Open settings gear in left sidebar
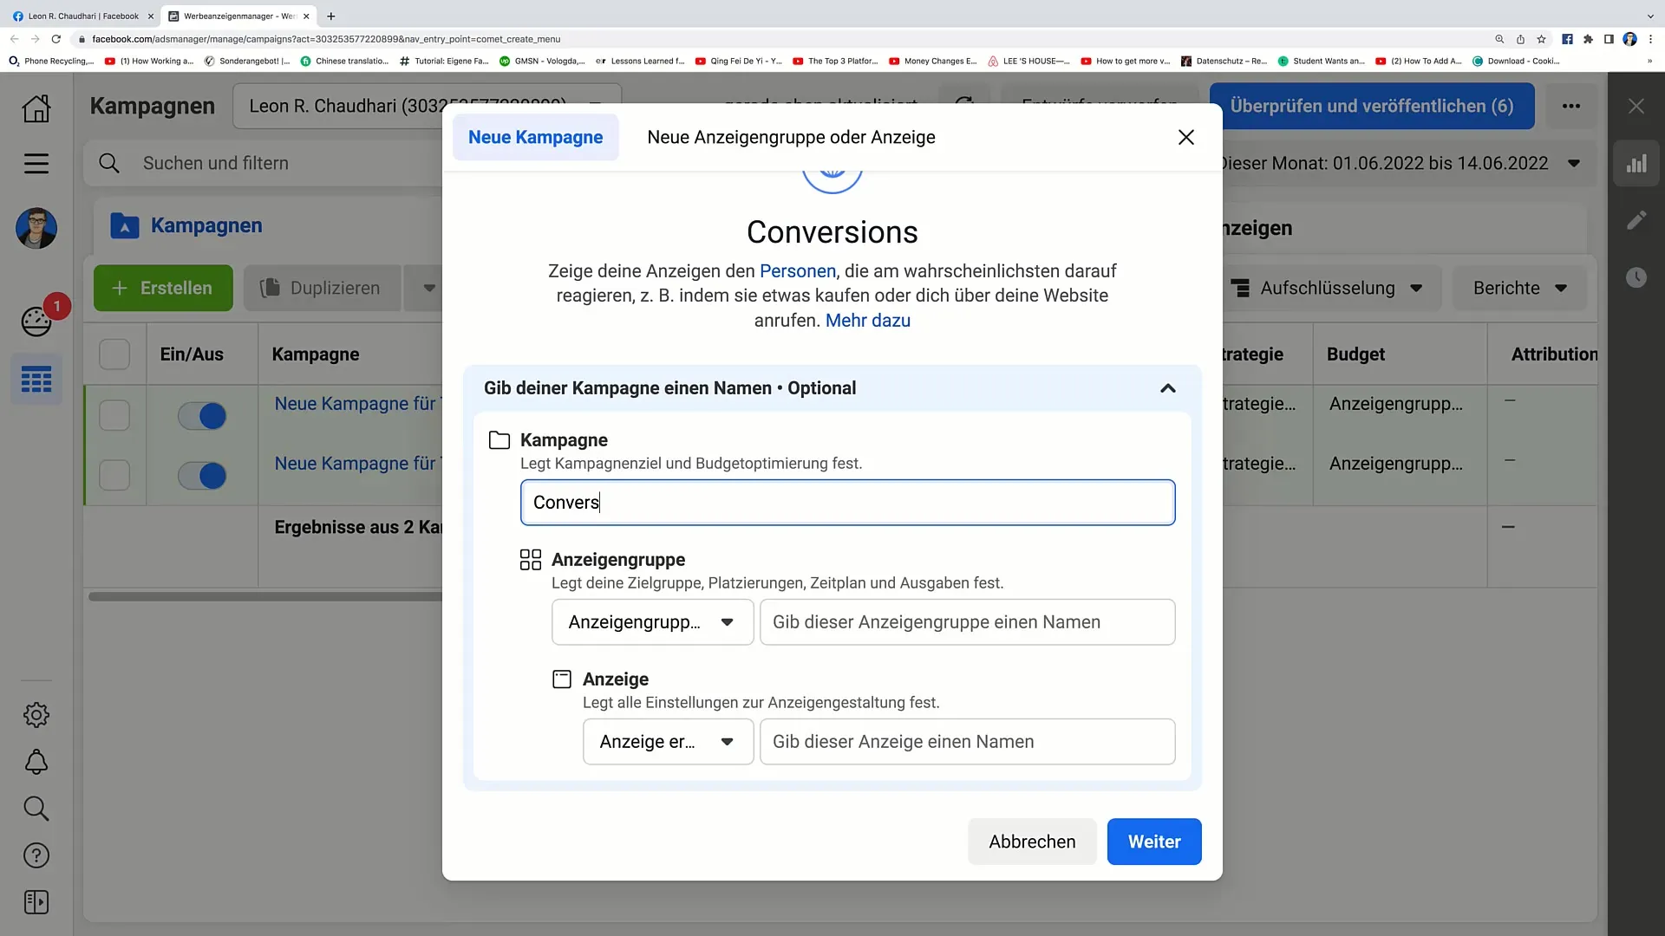The image size is (1665, 936). (x=36, y=715)
